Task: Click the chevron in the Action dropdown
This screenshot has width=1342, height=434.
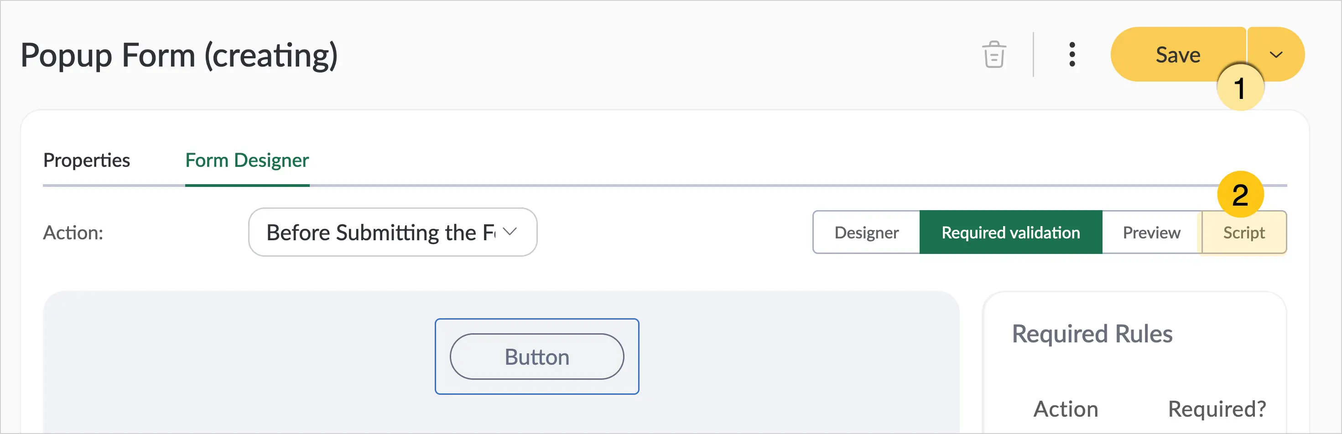Action: coord(510,232)
